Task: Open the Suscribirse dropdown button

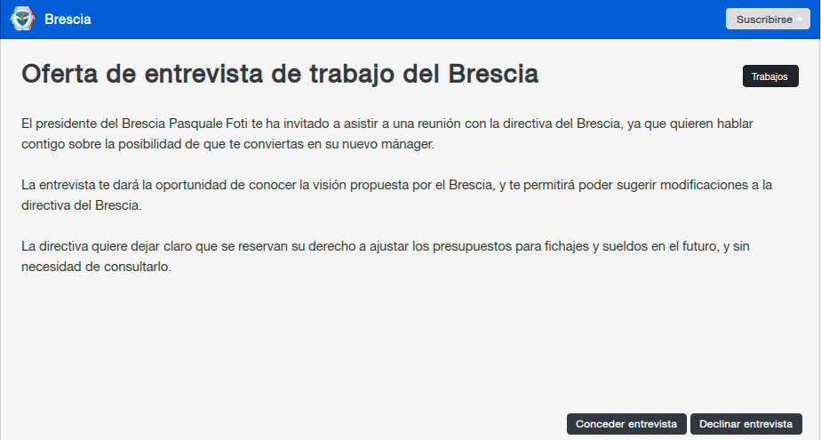Action: coord(768,19)
